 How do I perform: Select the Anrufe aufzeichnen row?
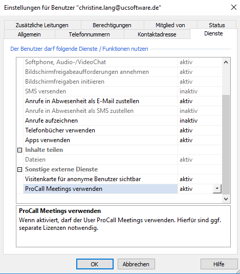(122, 121)
